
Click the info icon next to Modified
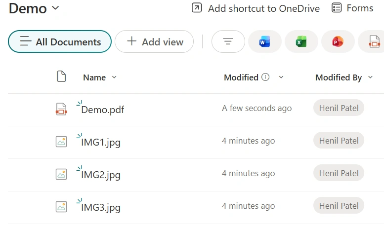(265, 77)
